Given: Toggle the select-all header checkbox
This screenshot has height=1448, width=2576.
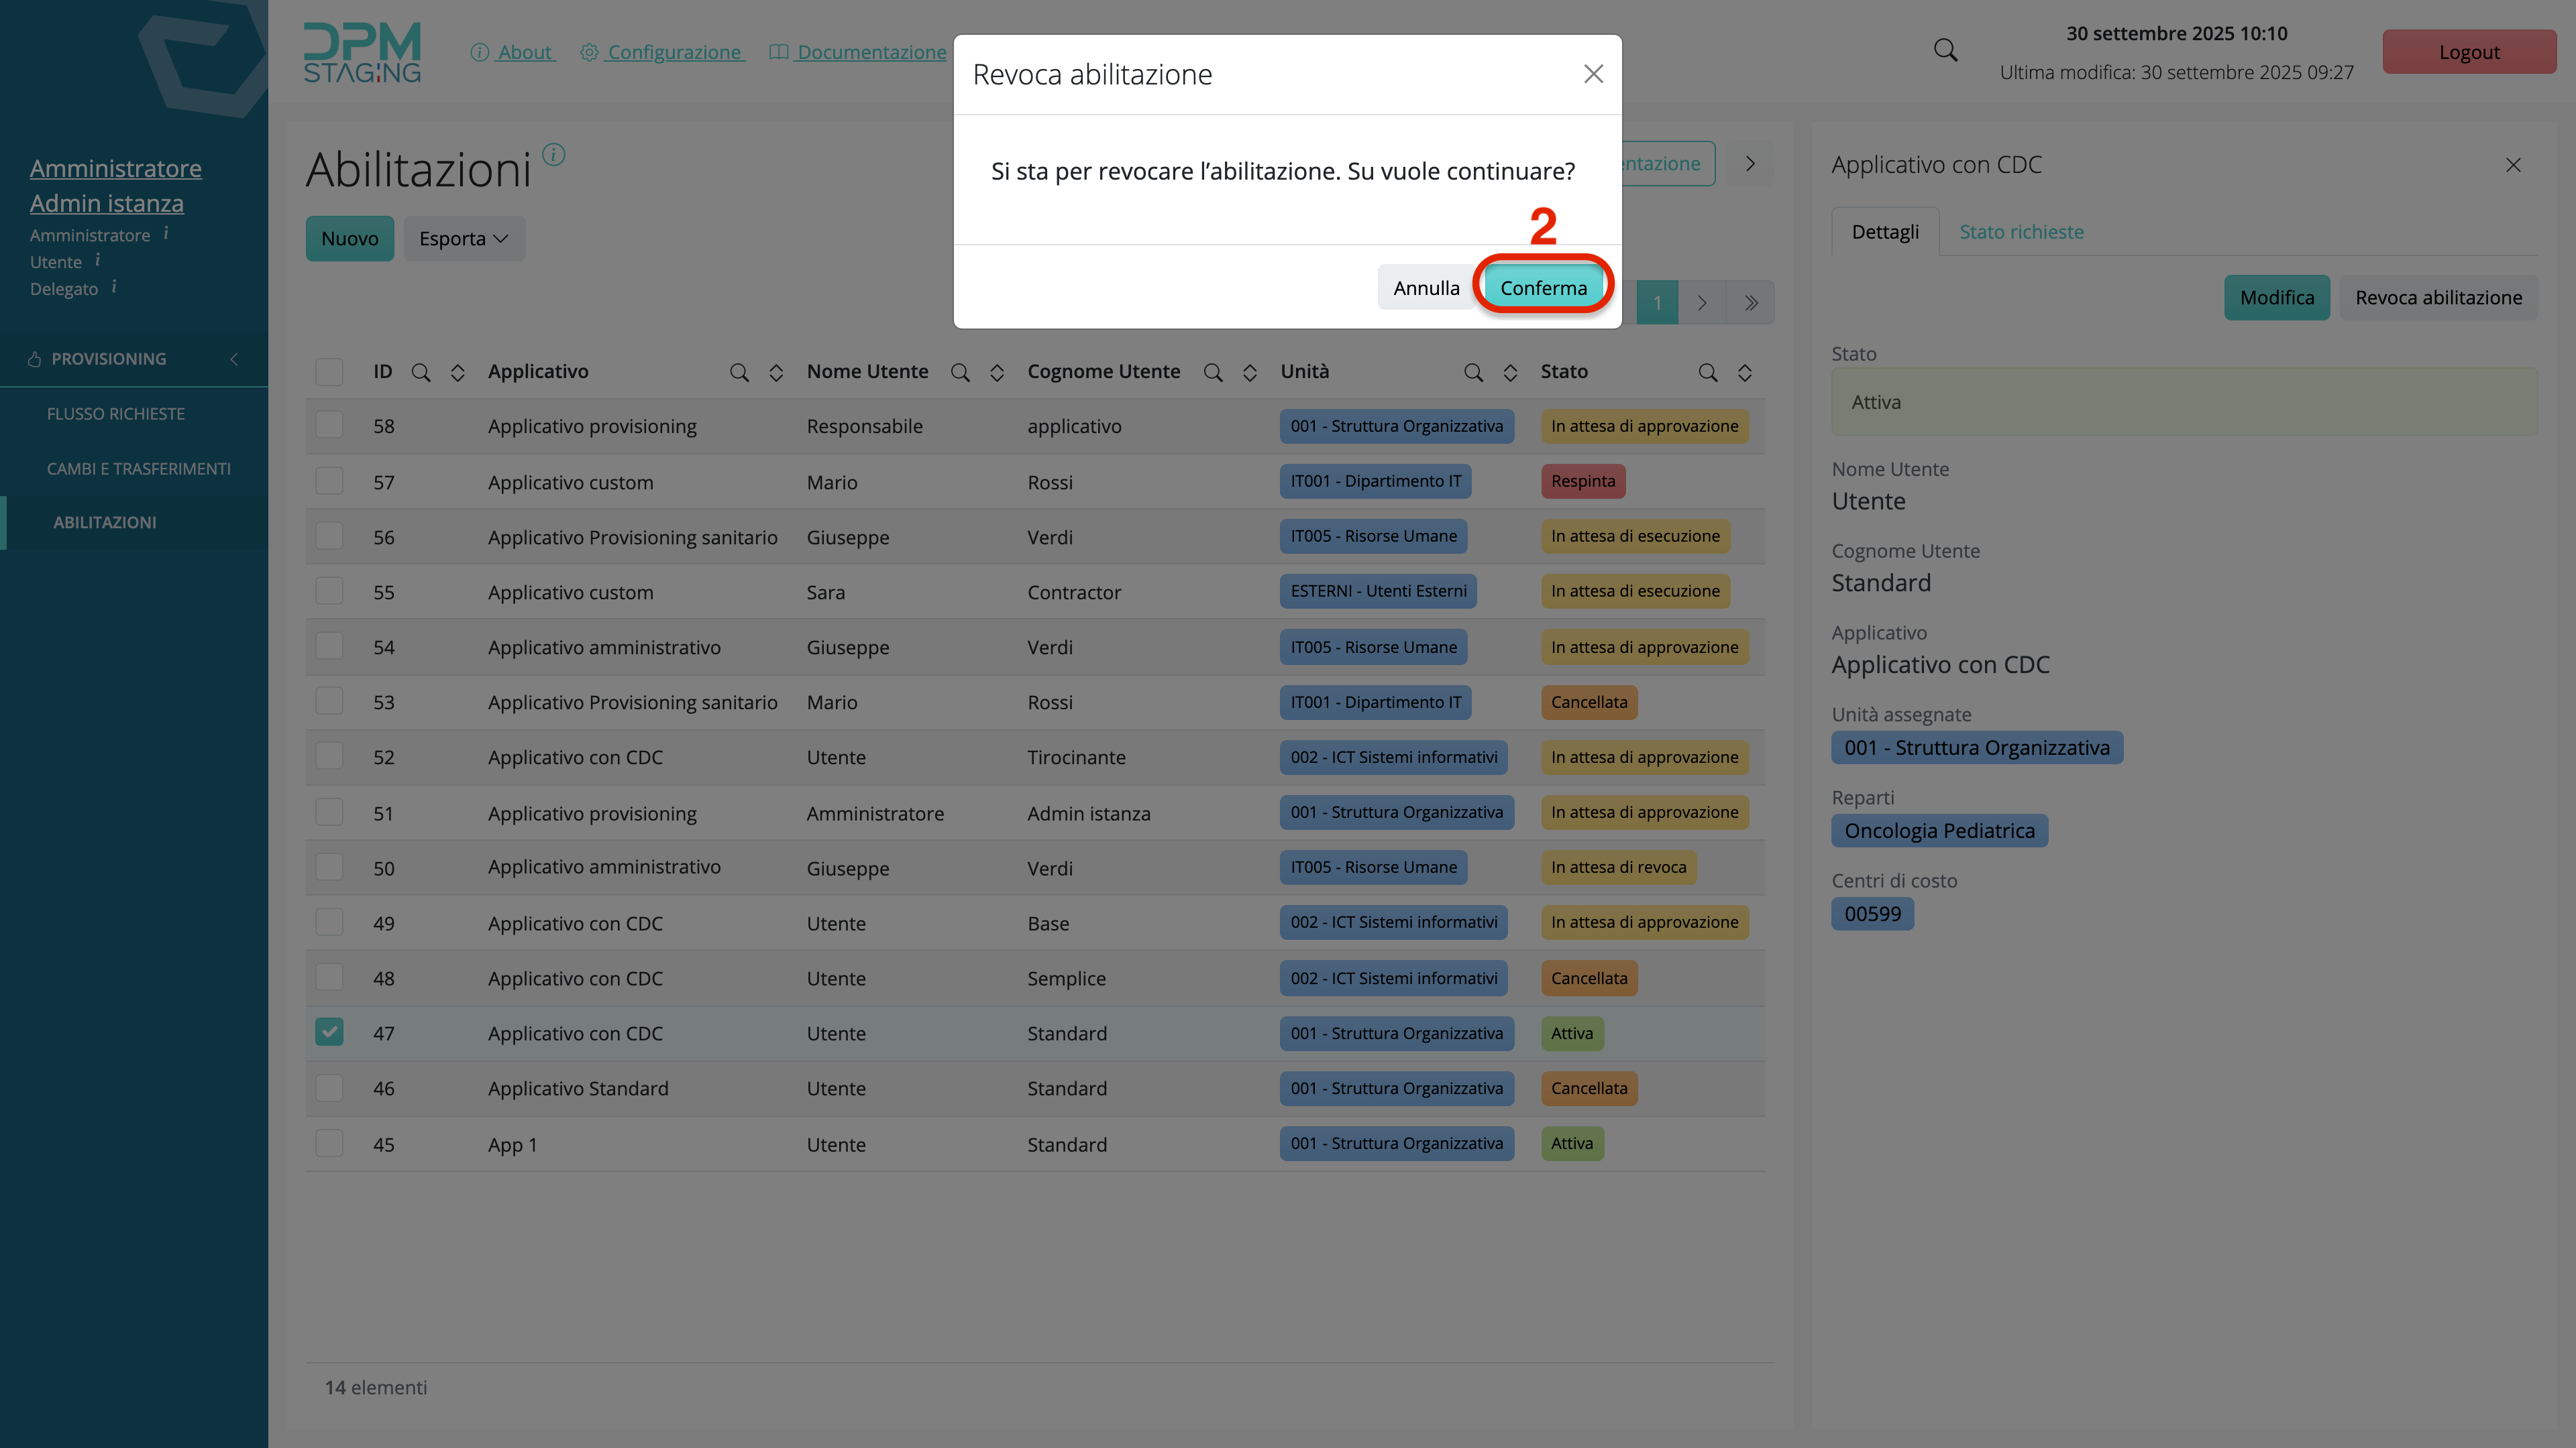Looking at the screenshot, I should (329, 372).
